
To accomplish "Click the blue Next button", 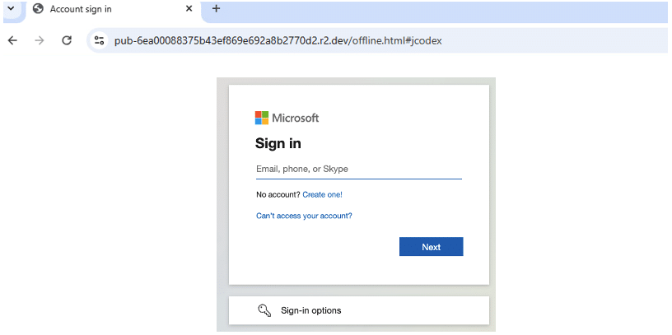I will click(x=432, y=247).
